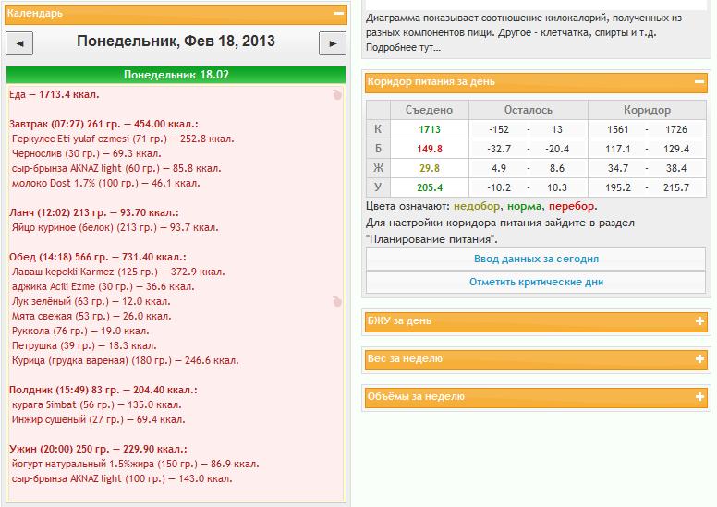The width and height of the screenshot is (717, 507).
Task: Click the сыр-брынза AKNAZ light (60 гр.) entry
Action: 116,168
